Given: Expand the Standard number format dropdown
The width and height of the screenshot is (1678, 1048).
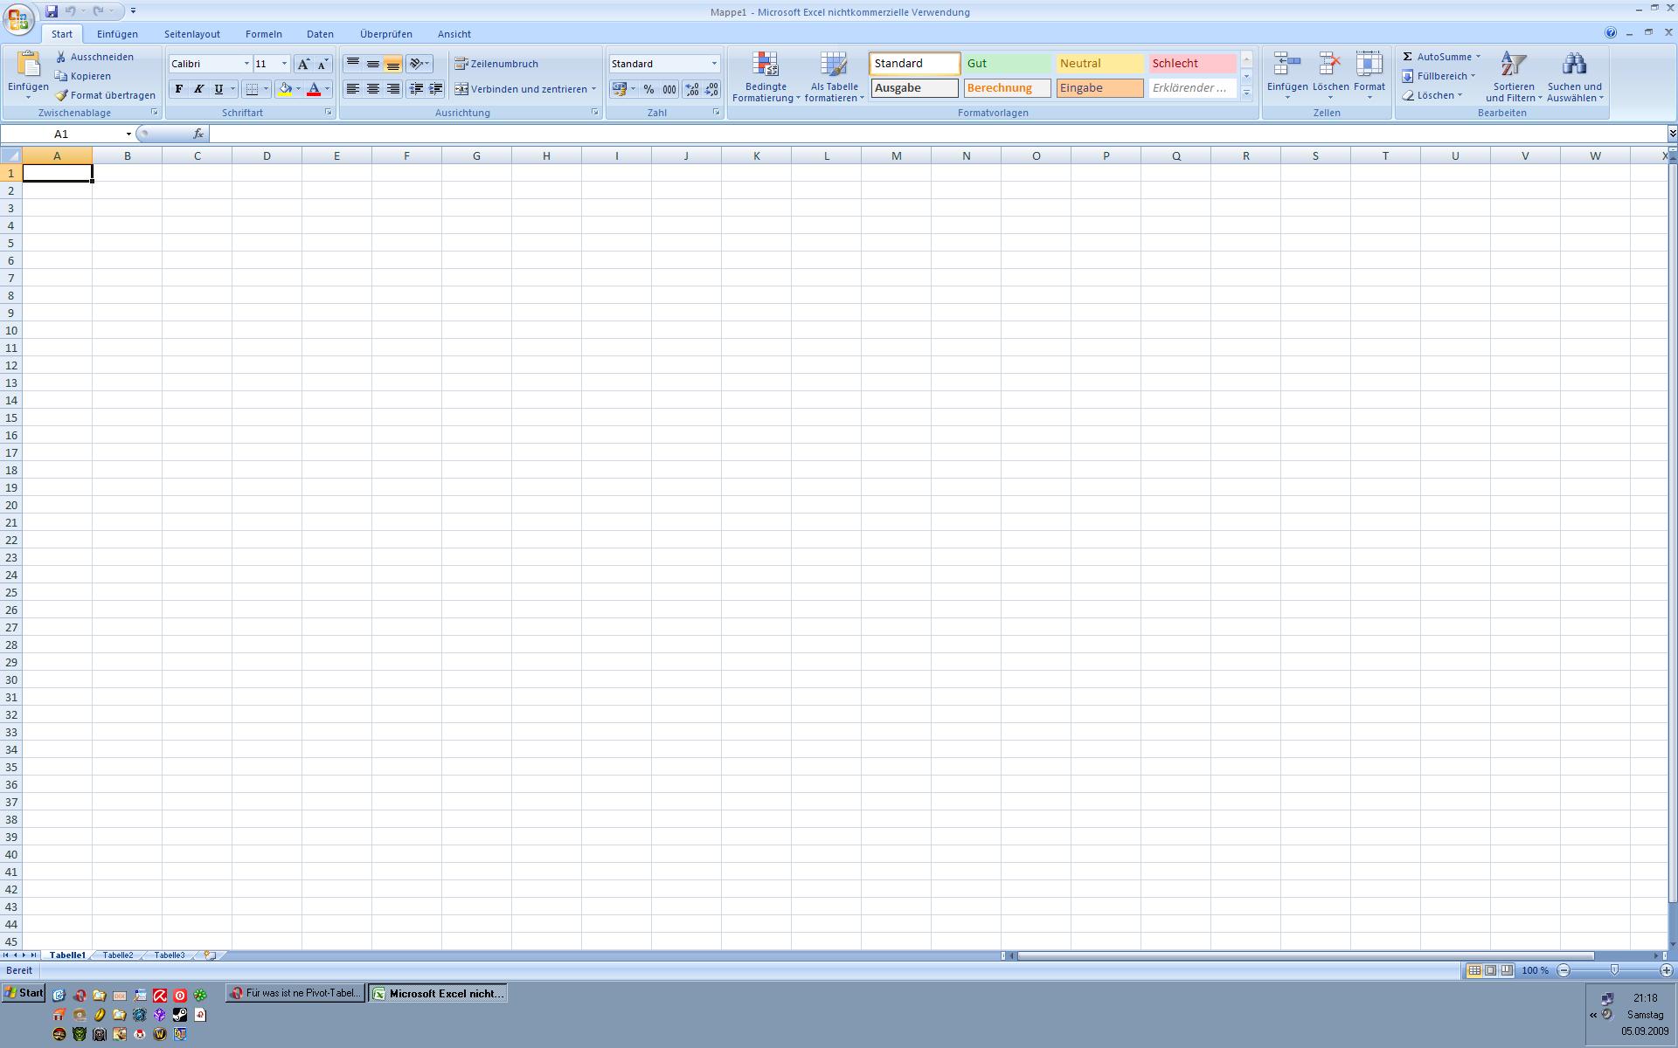Looking at the screenshot, I should pos(713,64).
